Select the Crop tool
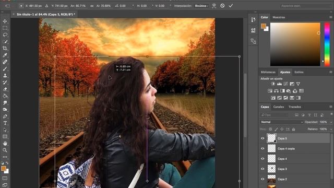 point(5,49)
